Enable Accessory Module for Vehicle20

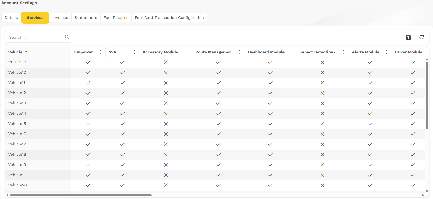166,185
